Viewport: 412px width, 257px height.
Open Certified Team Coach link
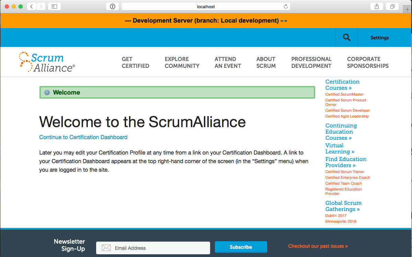344,184
